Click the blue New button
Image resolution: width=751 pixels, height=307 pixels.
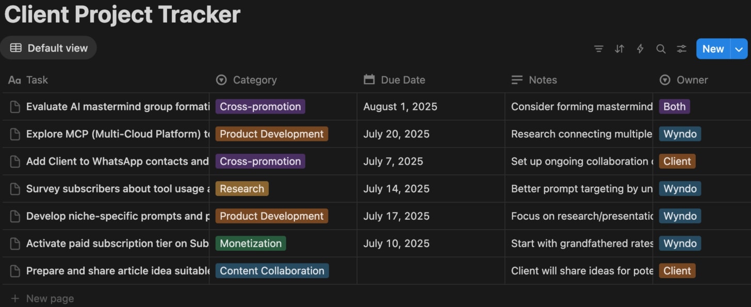point(713,49)
